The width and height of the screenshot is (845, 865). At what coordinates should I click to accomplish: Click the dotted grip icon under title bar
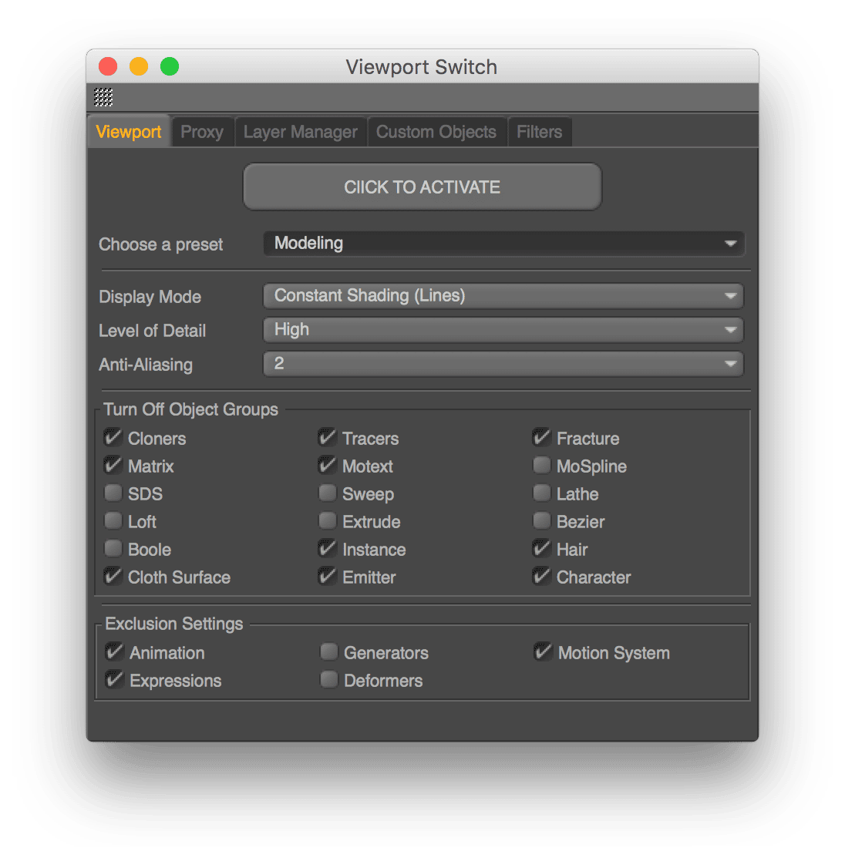pyautogui.click(x=103, y=97)
